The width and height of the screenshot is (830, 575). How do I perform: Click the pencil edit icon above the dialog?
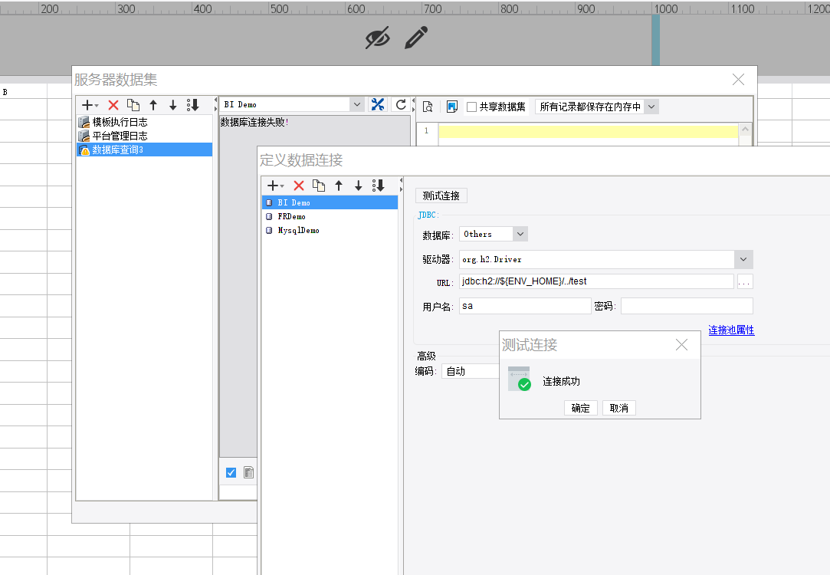[416, 38]
